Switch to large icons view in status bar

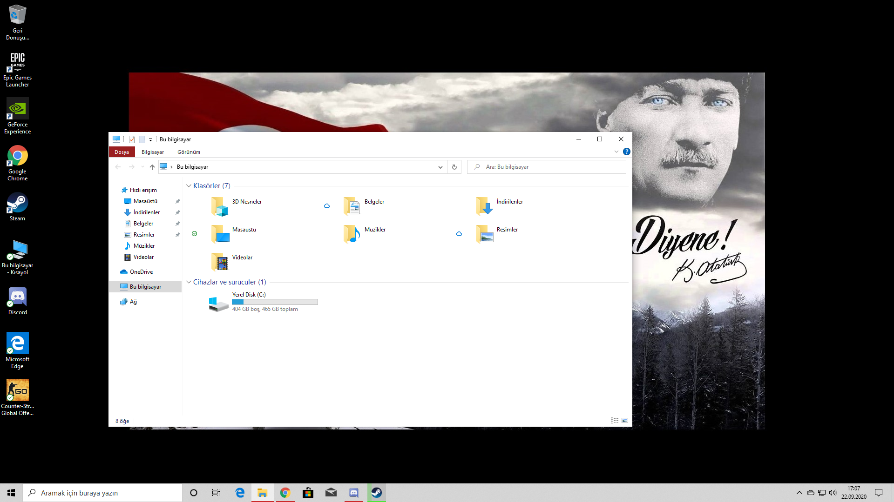(625, 421)
